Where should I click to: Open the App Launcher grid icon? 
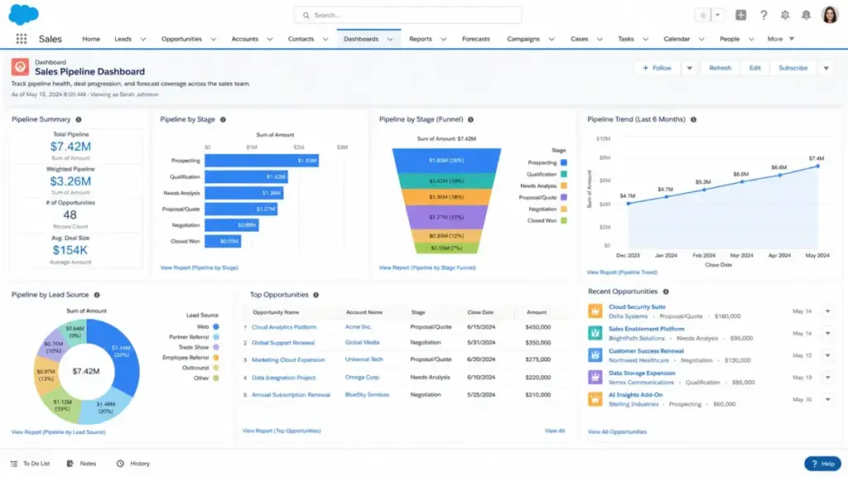pos(21,38)
